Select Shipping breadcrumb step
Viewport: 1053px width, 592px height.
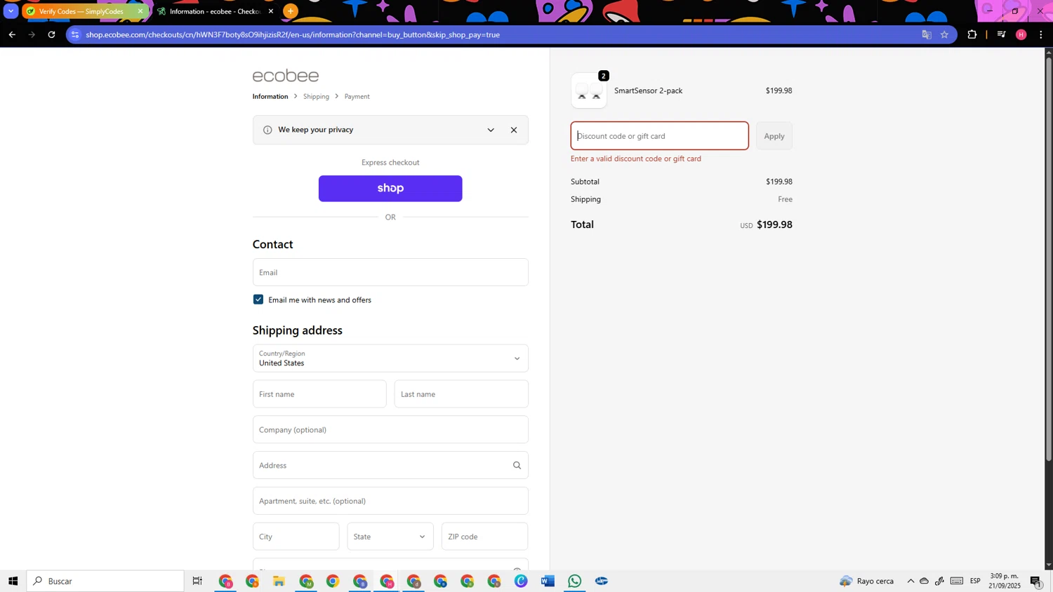point(316,96)
